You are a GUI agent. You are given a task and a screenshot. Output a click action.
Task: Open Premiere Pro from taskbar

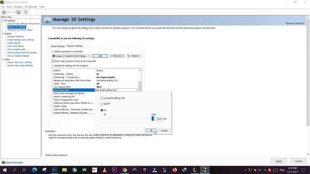coord(114,170)
